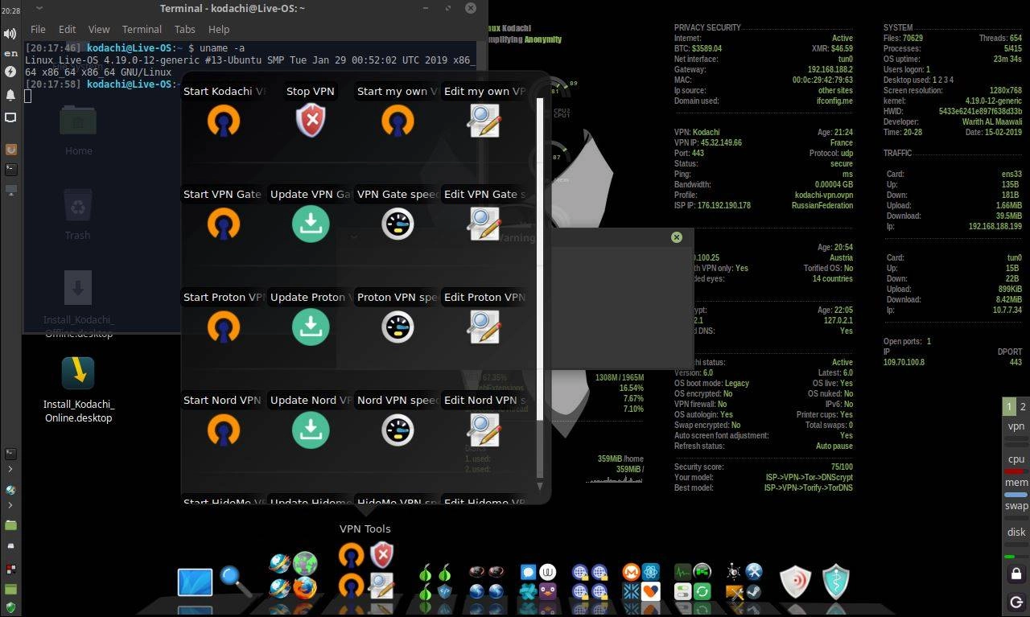
Task: Click the Stop VPN shield icon
Action: point(311,121)
